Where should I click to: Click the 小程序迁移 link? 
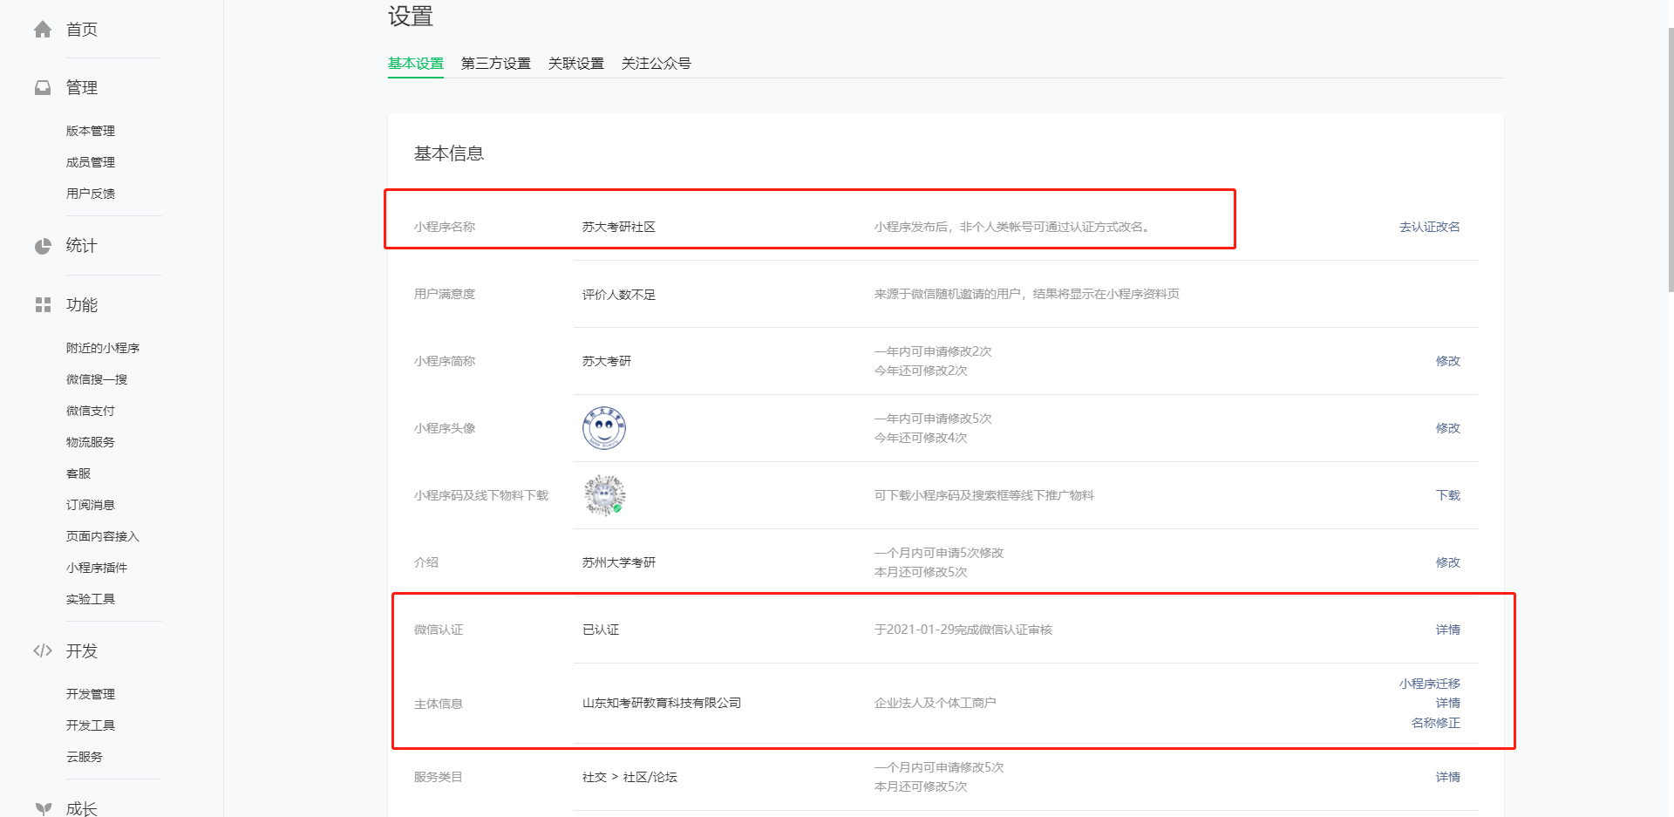(x=1430, y=684)
